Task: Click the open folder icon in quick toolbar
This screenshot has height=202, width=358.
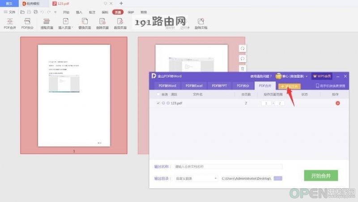Action: tap(22, 12)
